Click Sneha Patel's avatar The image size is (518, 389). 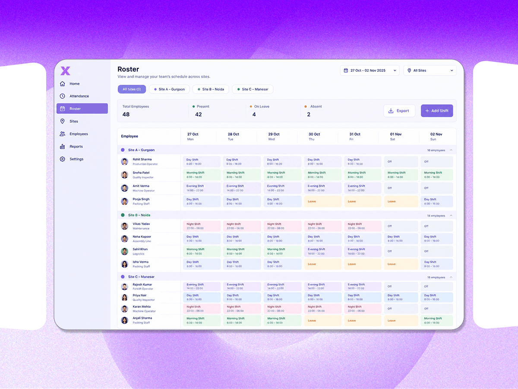(x=125, y=175)
